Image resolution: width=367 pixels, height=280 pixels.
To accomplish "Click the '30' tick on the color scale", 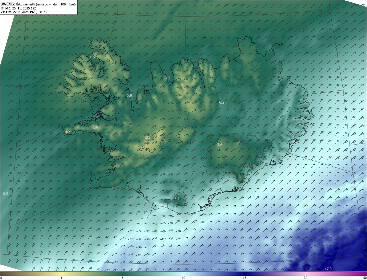I will pyautogui.click(x=306, y=278).
